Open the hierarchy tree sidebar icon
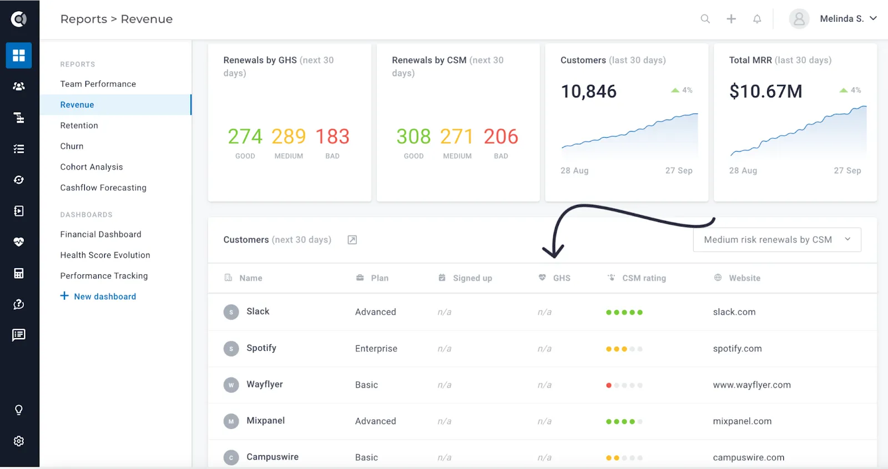Viewport: 888px width, 469px height. click(19, 118)
